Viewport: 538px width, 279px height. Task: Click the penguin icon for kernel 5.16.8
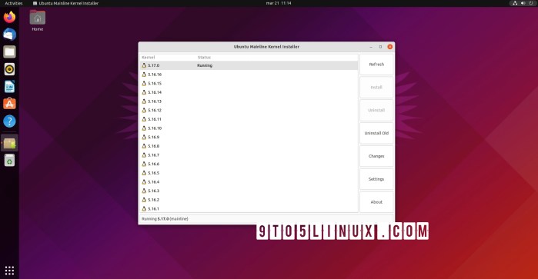tap(144, 146)
